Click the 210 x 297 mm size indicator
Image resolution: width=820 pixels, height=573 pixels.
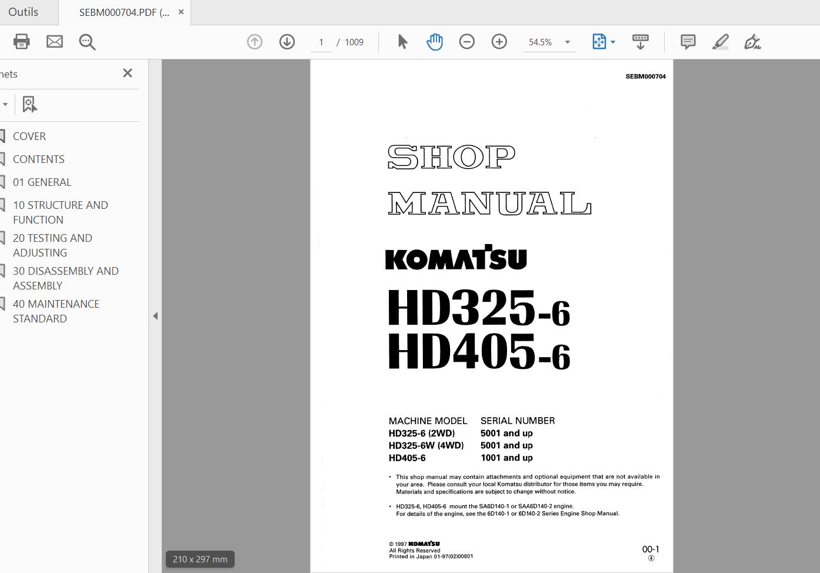(x=200, y=559)
